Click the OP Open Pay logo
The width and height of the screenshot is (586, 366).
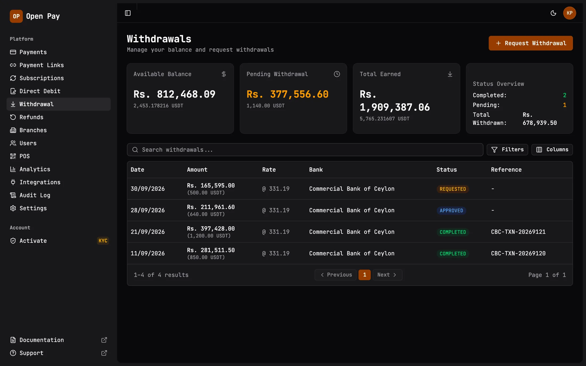(x=35, y=16)
